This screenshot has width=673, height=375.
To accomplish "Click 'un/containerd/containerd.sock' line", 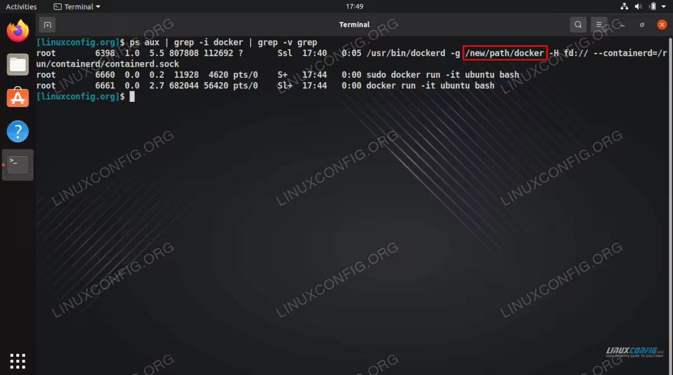I will (x=108, y=64).
